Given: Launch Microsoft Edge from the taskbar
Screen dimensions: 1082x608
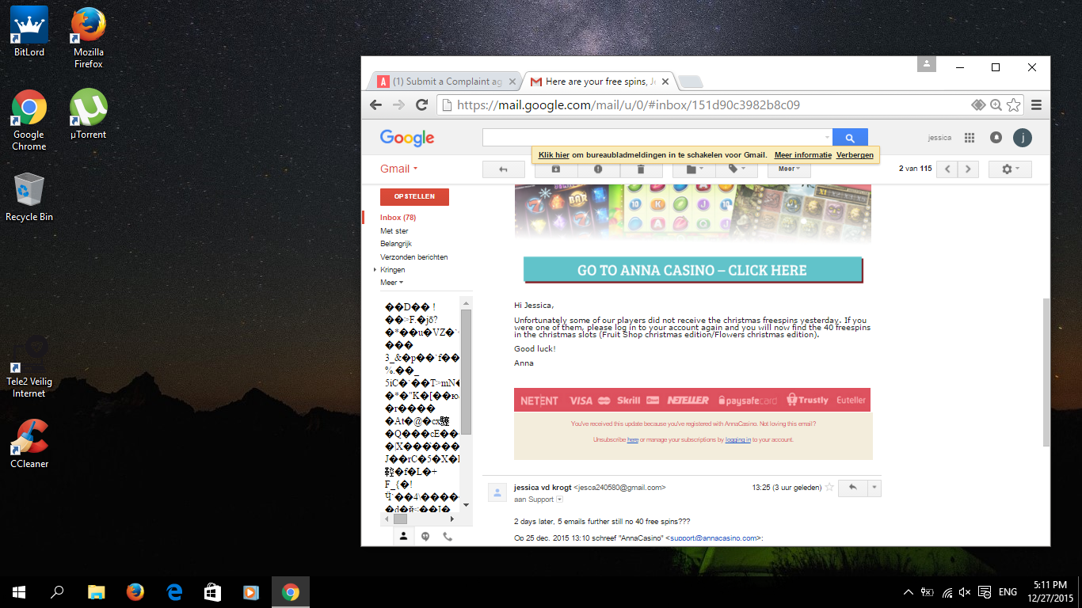Looking at the screenshot, I should point(174,591).
